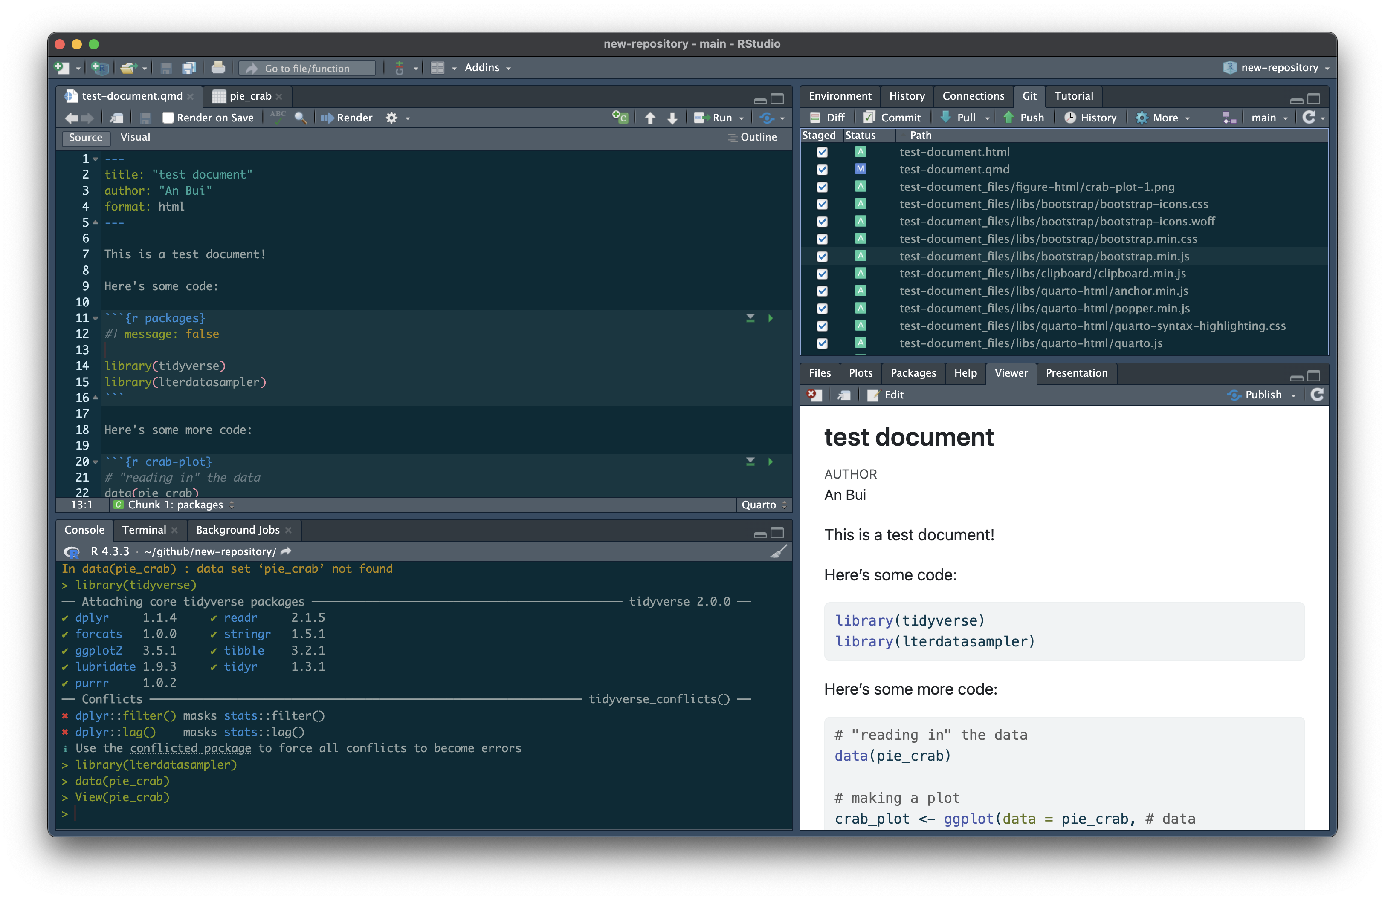Screen dimensions: 1385x900
Task: Refresh the Git pane listing
Action: pos(1309,118)
